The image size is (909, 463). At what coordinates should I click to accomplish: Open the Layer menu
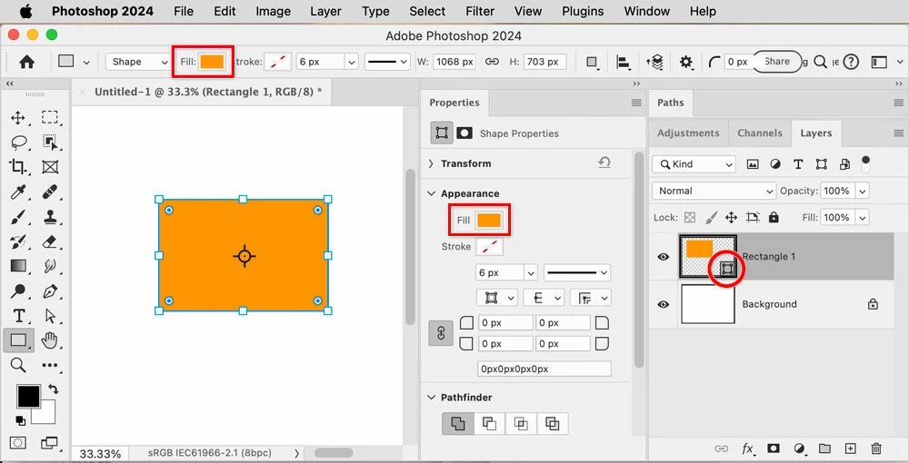coord(325,11)
